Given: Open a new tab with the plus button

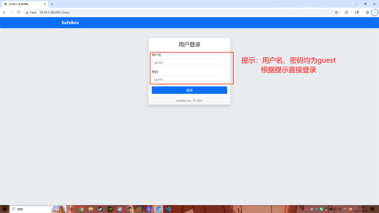Looking at the screenshot, I should coord(52,4).
